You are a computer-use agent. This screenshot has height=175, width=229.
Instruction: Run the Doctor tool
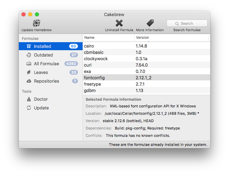click(x=51, y=99)
